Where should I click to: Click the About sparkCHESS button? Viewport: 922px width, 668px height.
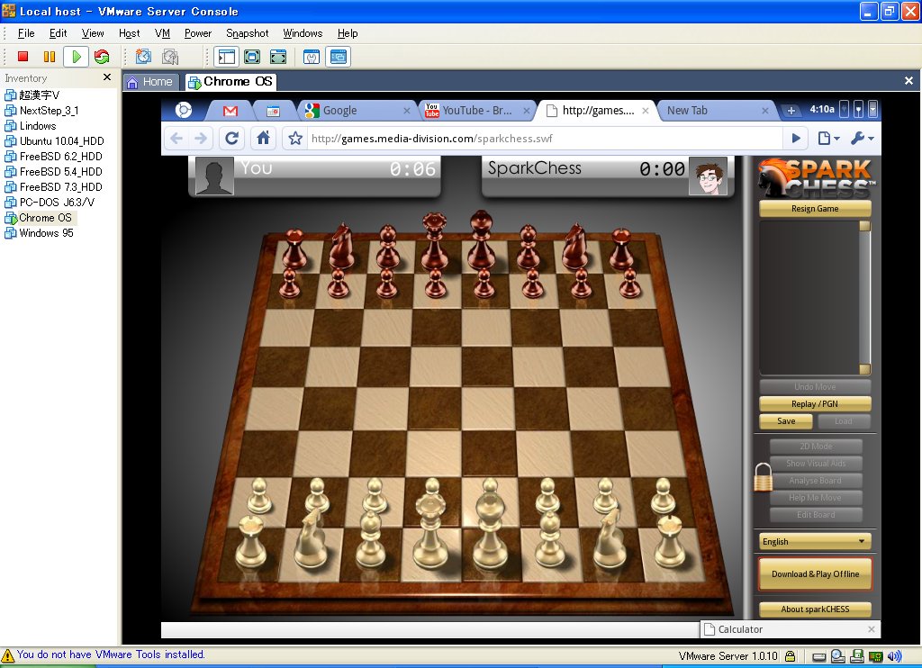pos(815,609)
